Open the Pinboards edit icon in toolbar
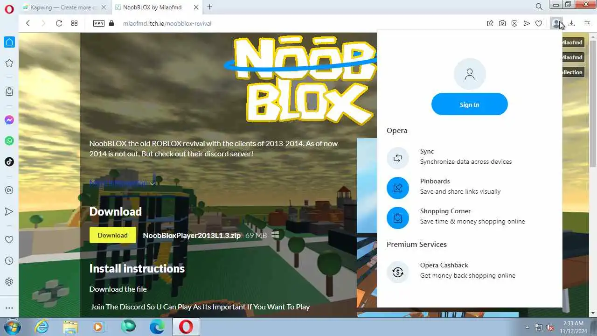Screen dimensions: 597x336 [490, 23]
